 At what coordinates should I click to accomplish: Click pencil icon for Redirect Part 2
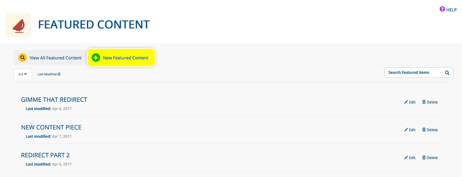[x=406, y=157]
